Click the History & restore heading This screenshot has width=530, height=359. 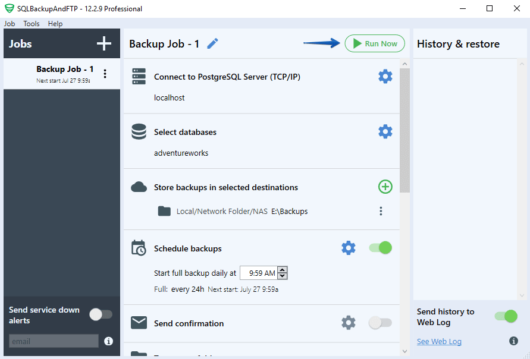(459, 44)
